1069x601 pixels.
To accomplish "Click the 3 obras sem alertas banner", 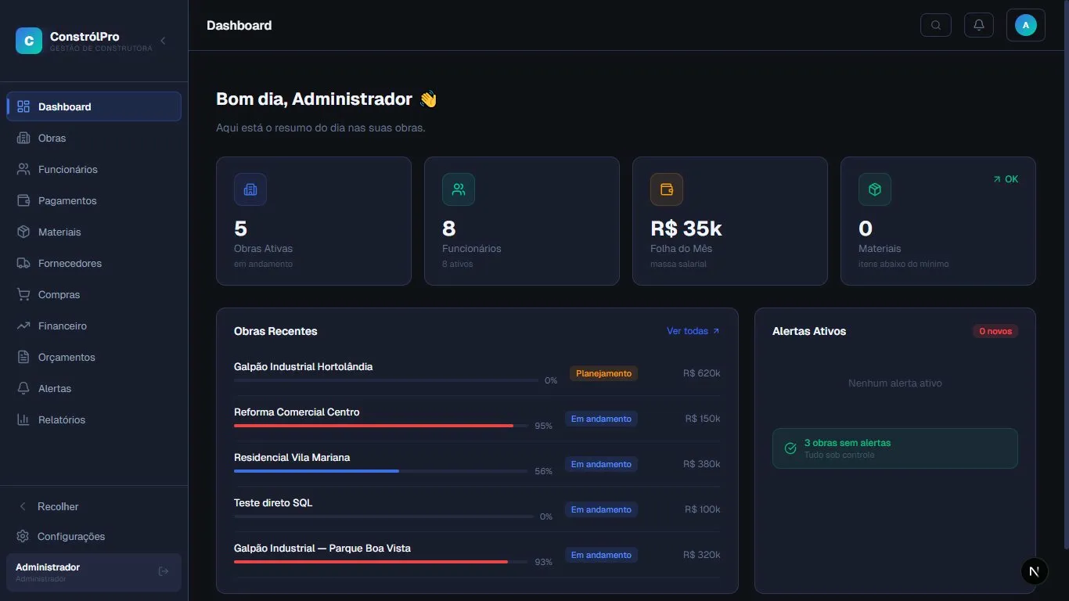I will tap(894, 448).
